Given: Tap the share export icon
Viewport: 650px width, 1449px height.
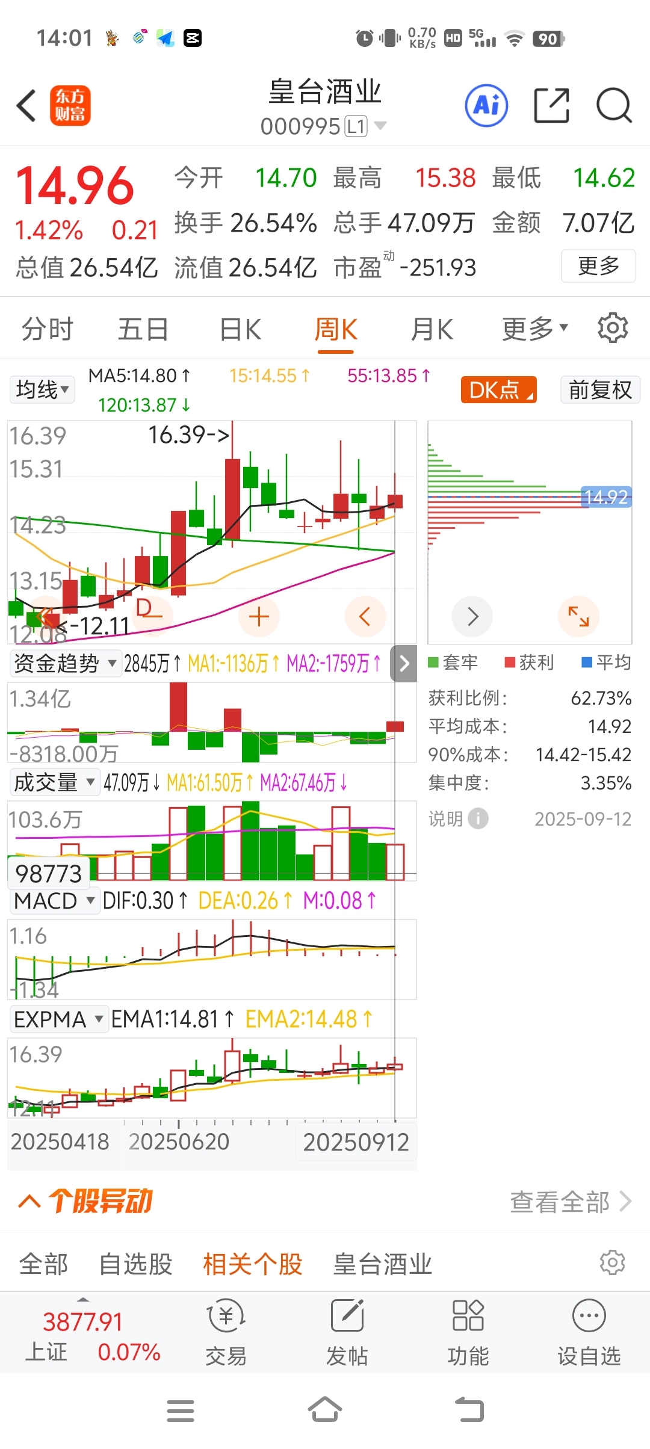Looking at the screenshot, I should [x=551, y=105].
